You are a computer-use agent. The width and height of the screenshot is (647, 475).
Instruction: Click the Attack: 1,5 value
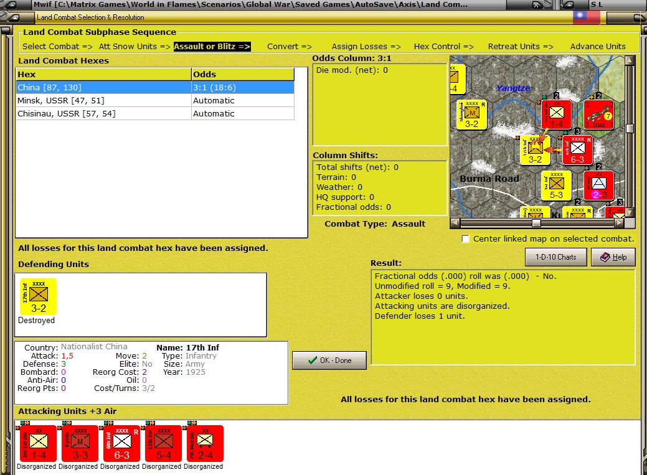(67, 355)
